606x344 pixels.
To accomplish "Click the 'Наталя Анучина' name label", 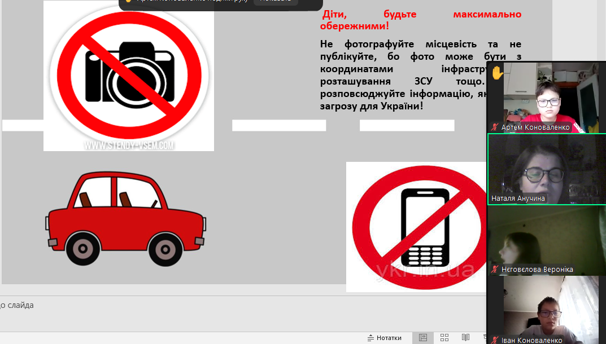I will tap(518, 199).
